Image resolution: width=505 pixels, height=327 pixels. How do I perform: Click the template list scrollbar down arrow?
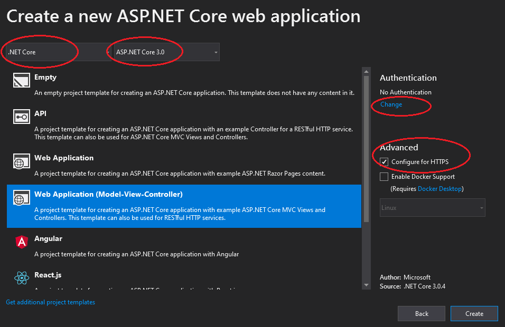366,285
